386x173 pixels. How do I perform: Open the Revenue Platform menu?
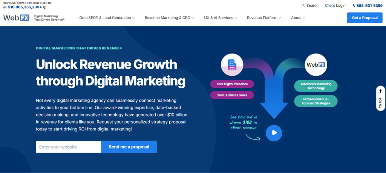click(x=264, y=18)
